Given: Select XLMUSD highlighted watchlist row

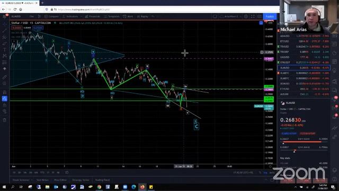Looking at the screenshot, I should (304, 68).
